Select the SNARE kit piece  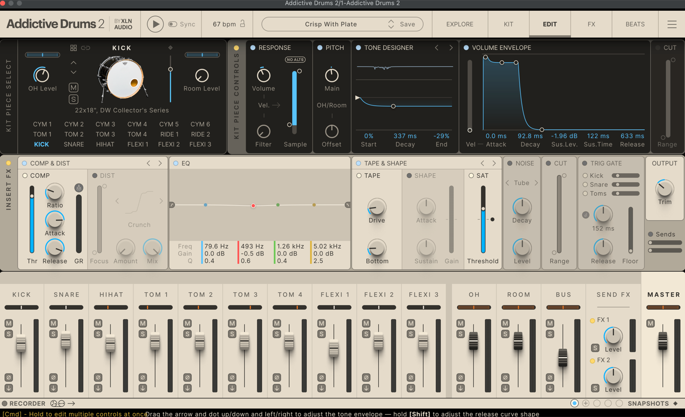pos(74,144)
